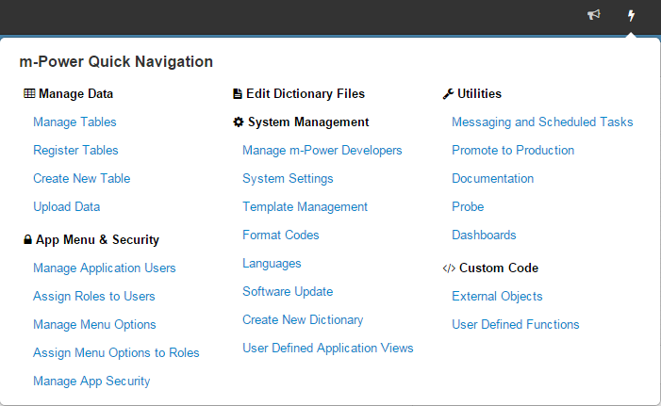Screen dimensions: 661x406
Task: Click the Edit Dictionary Files heading
Action: click(306, 93)
